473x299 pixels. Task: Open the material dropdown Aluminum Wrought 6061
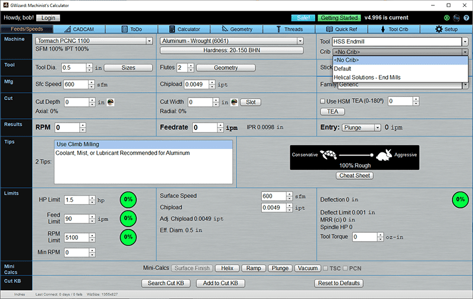pyautogui.click(x=231, y=41)
